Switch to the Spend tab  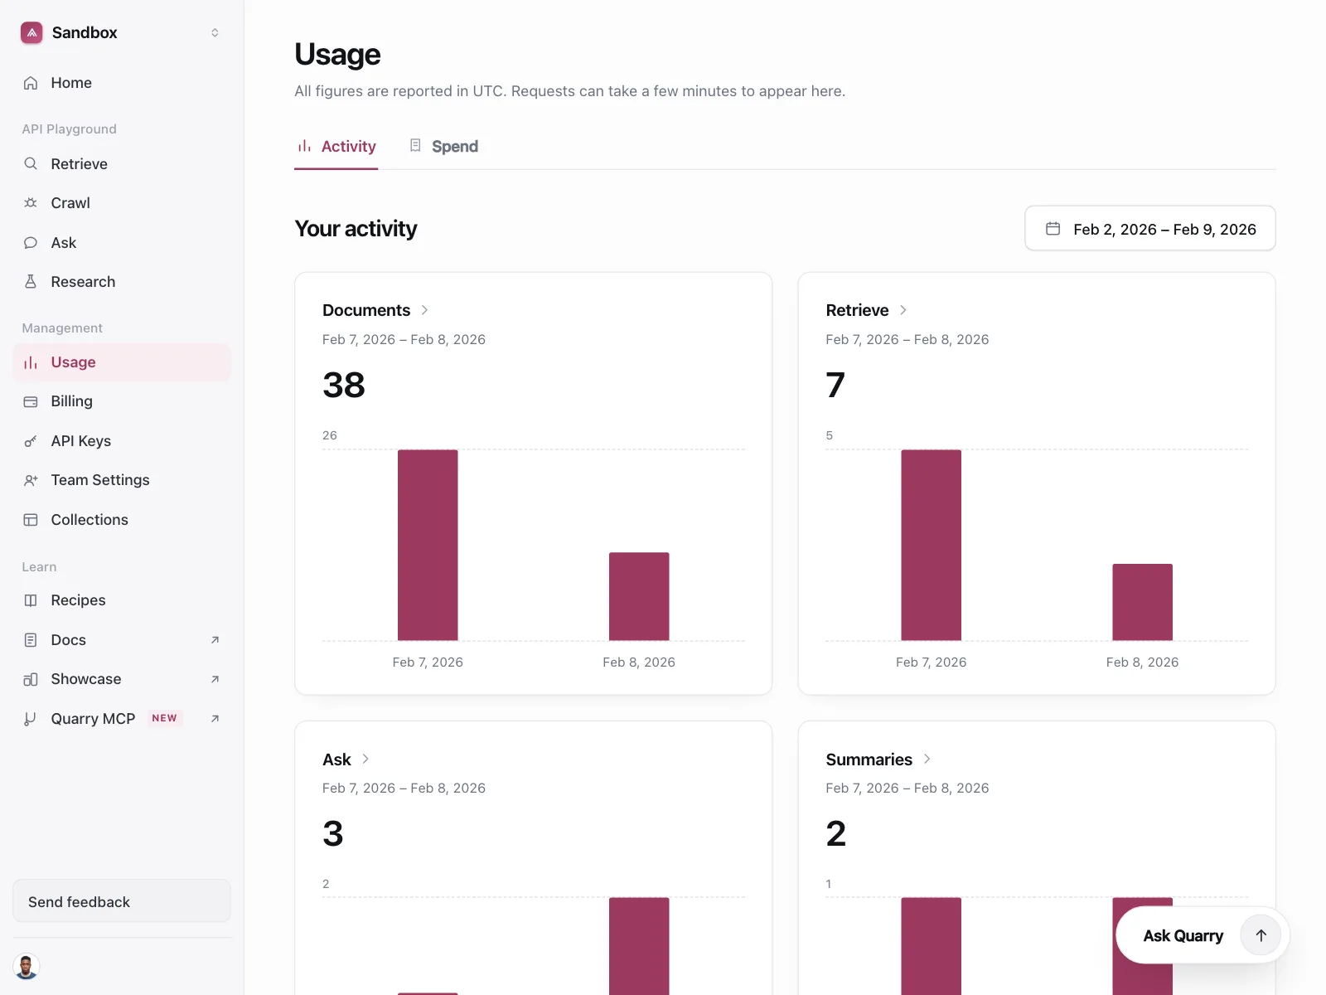point(443,147)
